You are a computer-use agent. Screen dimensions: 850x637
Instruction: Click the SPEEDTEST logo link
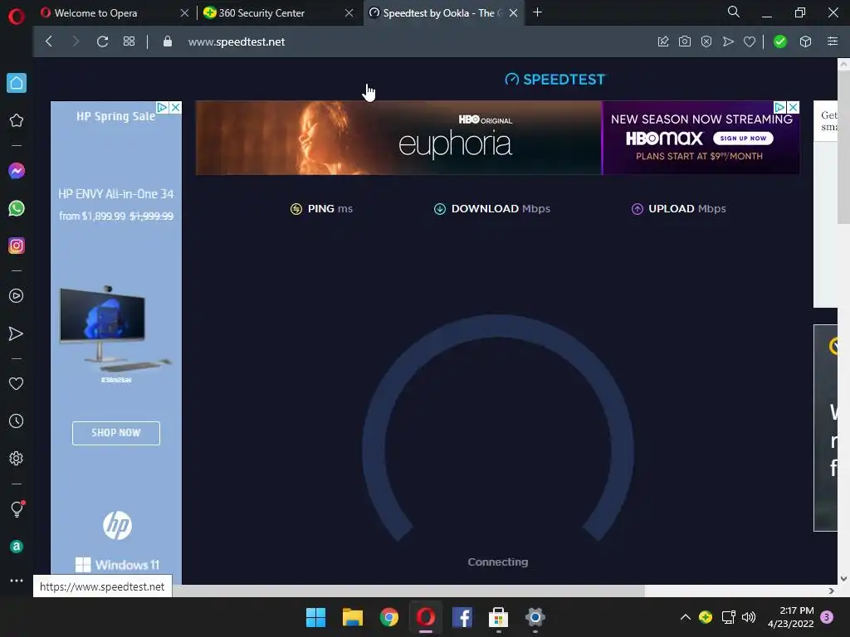tap(555, 80)
